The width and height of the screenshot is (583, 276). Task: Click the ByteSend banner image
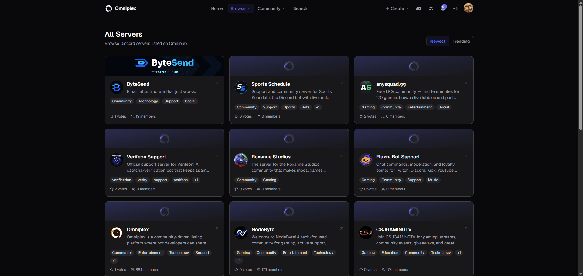click(165, 66)
